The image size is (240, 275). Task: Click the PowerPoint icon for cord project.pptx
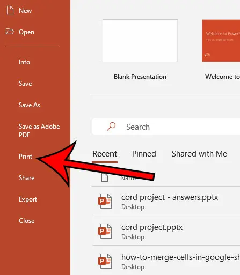click(105, 231)
